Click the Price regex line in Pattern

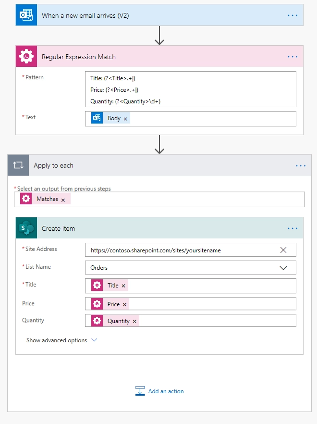114,90
